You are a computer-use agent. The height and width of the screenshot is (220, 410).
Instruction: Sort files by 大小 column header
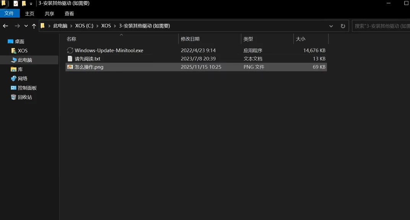pyautogui.click(x=301, y=39)
